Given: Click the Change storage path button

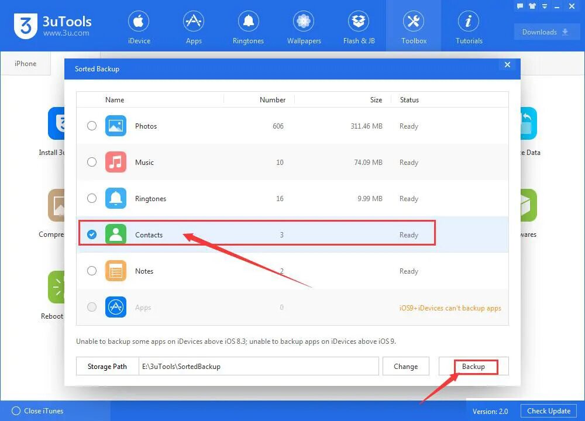Looking at the screenshot, I should [x=405, y=367].
